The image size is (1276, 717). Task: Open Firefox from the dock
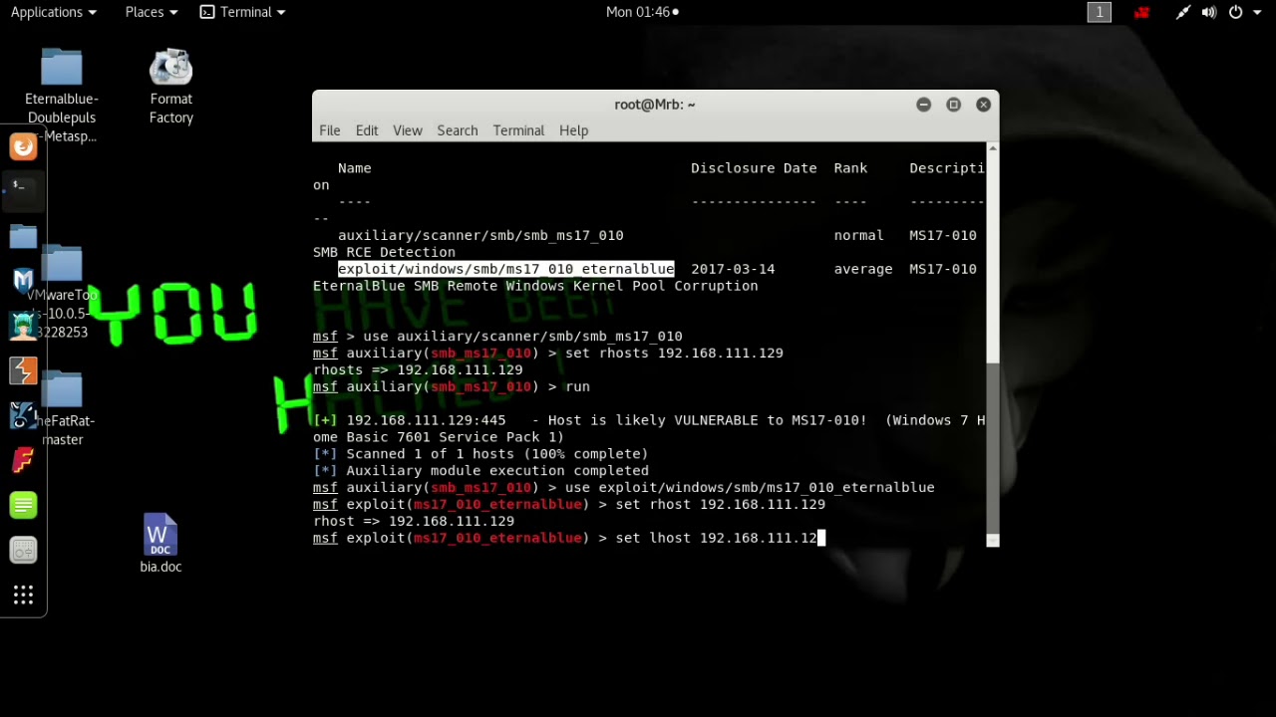(23, 147)
